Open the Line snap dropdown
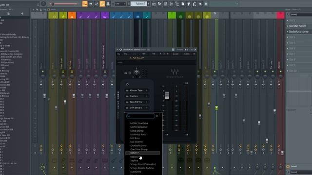 tap(120, 4)
